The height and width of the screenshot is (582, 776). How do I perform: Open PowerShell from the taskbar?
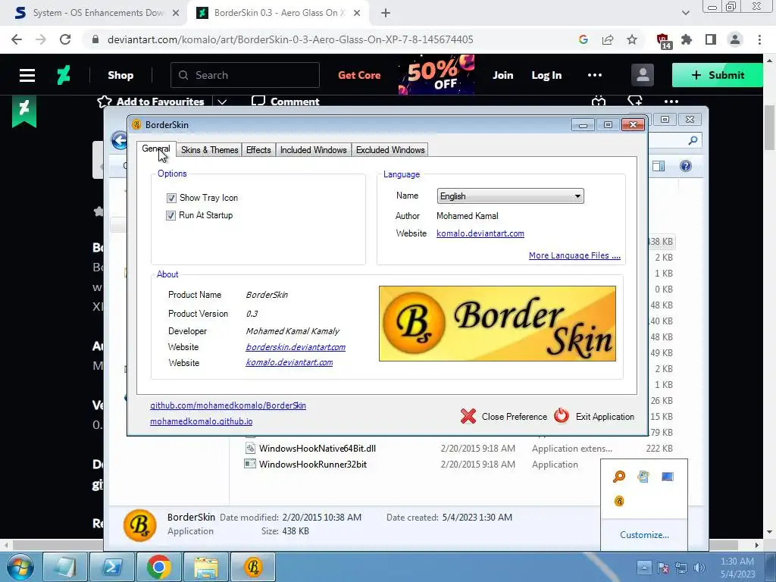[112, 567]
